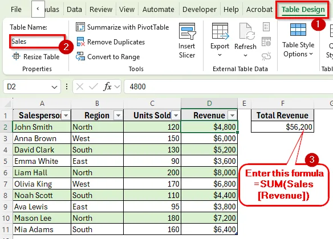Open the File menu
333x239 pixels.
[16, 9]
